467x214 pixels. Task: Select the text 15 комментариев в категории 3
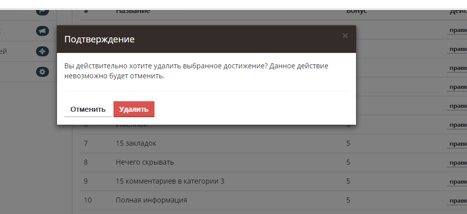[x=170, y=181]
